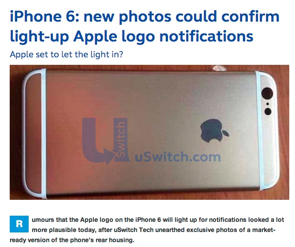Click the left white antenna band on the phone
This screenshot has height=247, width=295.
(44, 133)
